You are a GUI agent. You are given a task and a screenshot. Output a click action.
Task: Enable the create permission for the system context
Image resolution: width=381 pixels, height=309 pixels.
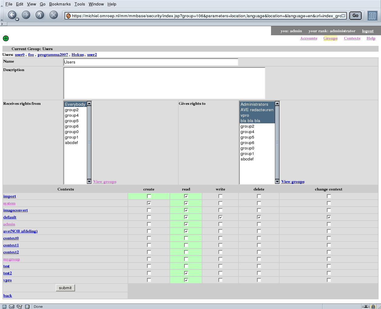(x=149, y=203)
